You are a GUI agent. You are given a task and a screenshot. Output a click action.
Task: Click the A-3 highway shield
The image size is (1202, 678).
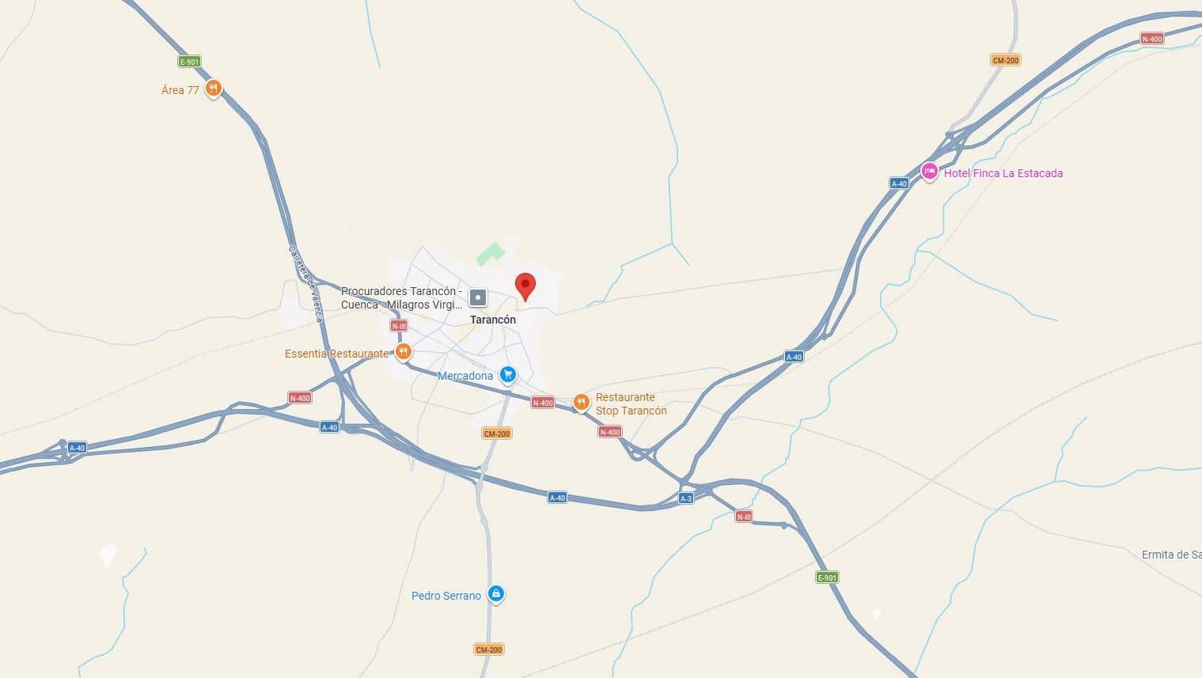pos(686,498)
